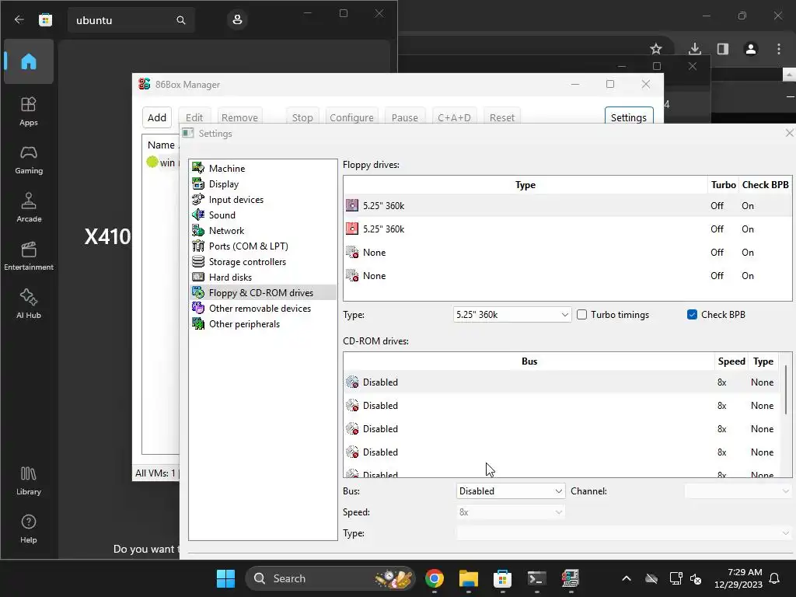
Task: Open Input devices settings category
Action: click(x=263, y=200)
